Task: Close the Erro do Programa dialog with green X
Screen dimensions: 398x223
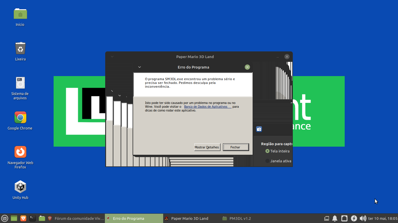Action: point(247,67)
